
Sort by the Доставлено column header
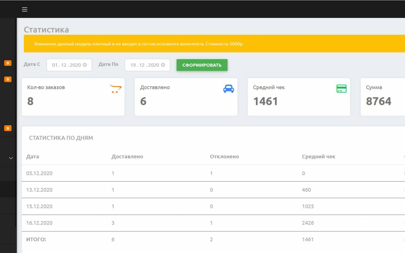coord(127,156)
